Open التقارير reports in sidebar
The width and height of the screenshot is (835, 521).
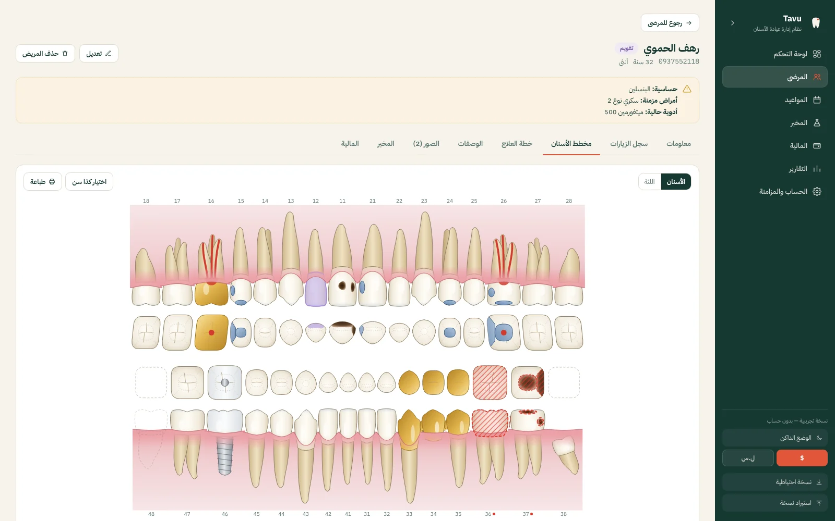click(x=775, y=168)
